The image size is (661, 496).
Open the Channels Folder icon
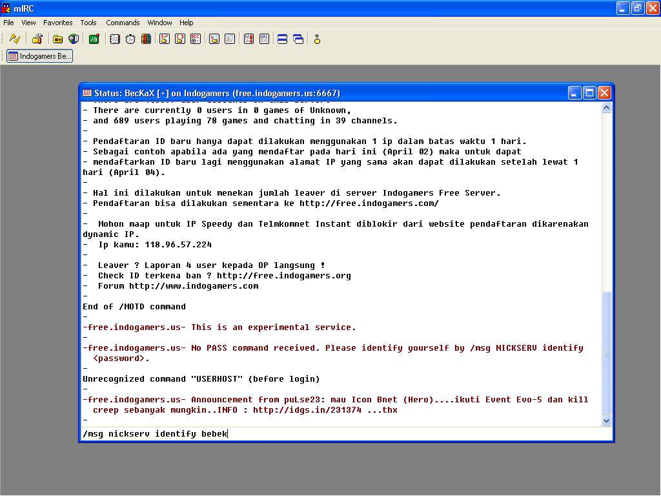pos(57,39)
